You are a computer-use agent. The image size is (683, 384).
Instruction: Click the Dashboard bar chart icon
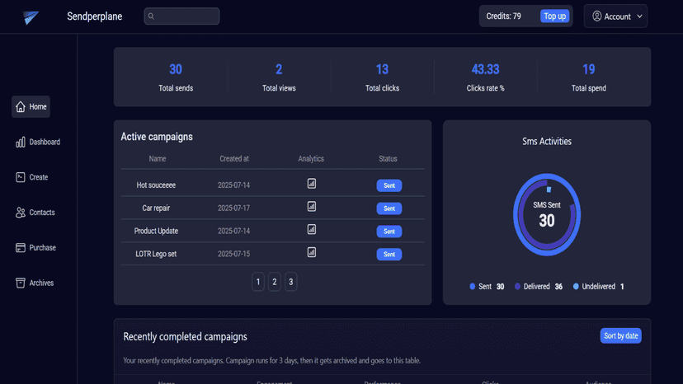(21, 142)
